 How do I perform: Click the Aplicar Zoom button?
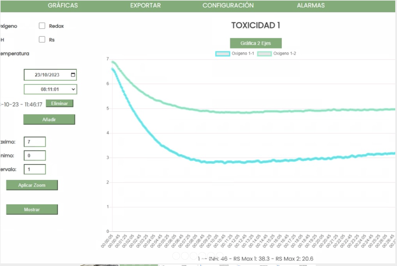pos(32,185)
